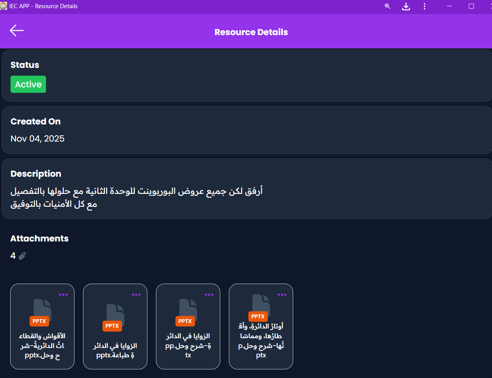Click the IEC APP icon in title bar
Screen dimensions: 492x378
tap(4, 6)
